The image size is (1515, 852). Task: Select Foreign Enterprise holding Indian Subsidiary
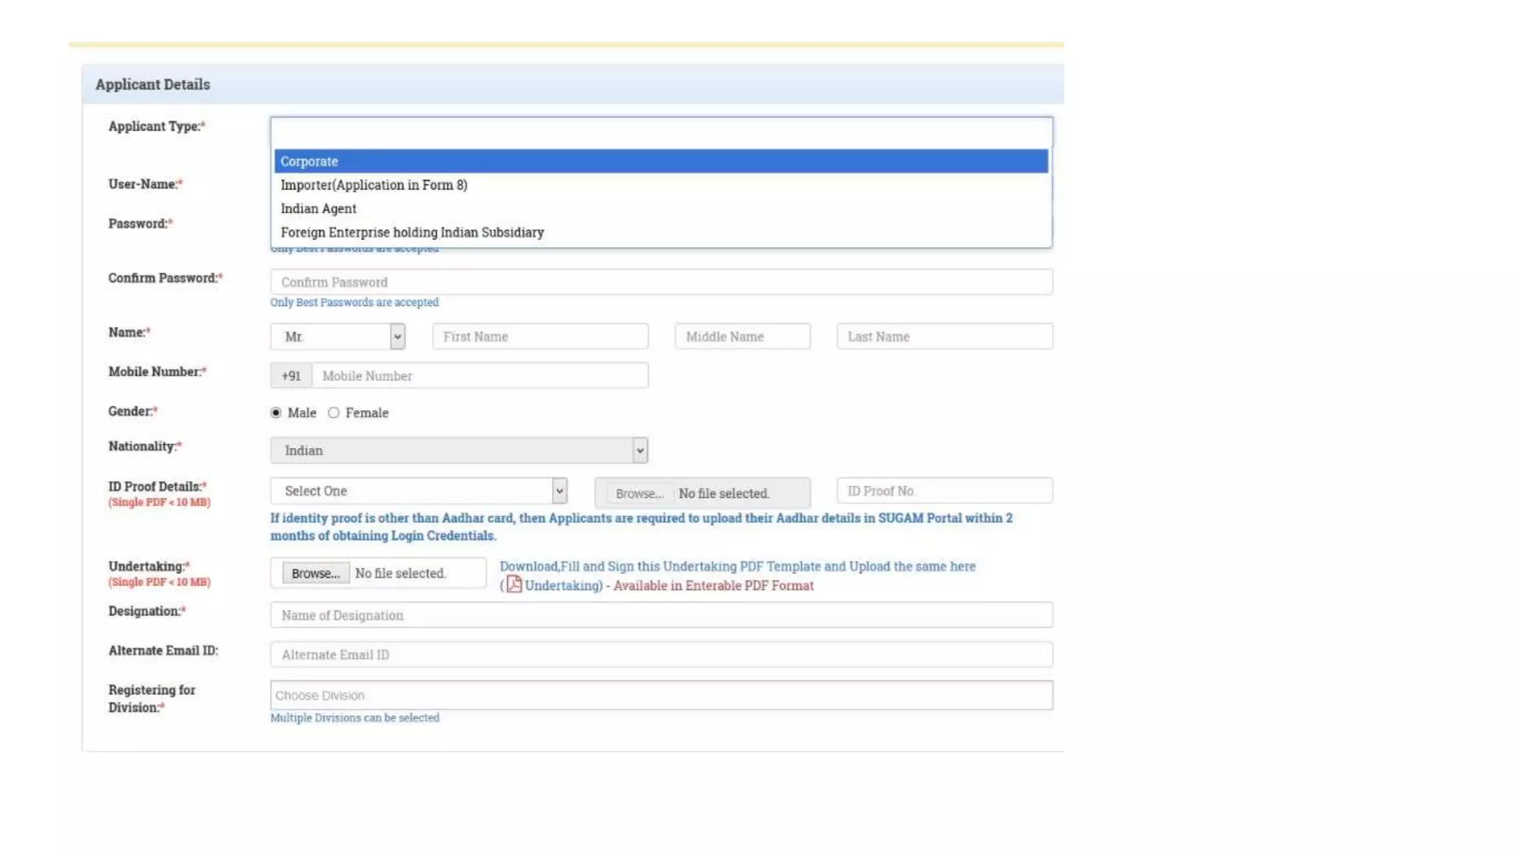[661, 232]
